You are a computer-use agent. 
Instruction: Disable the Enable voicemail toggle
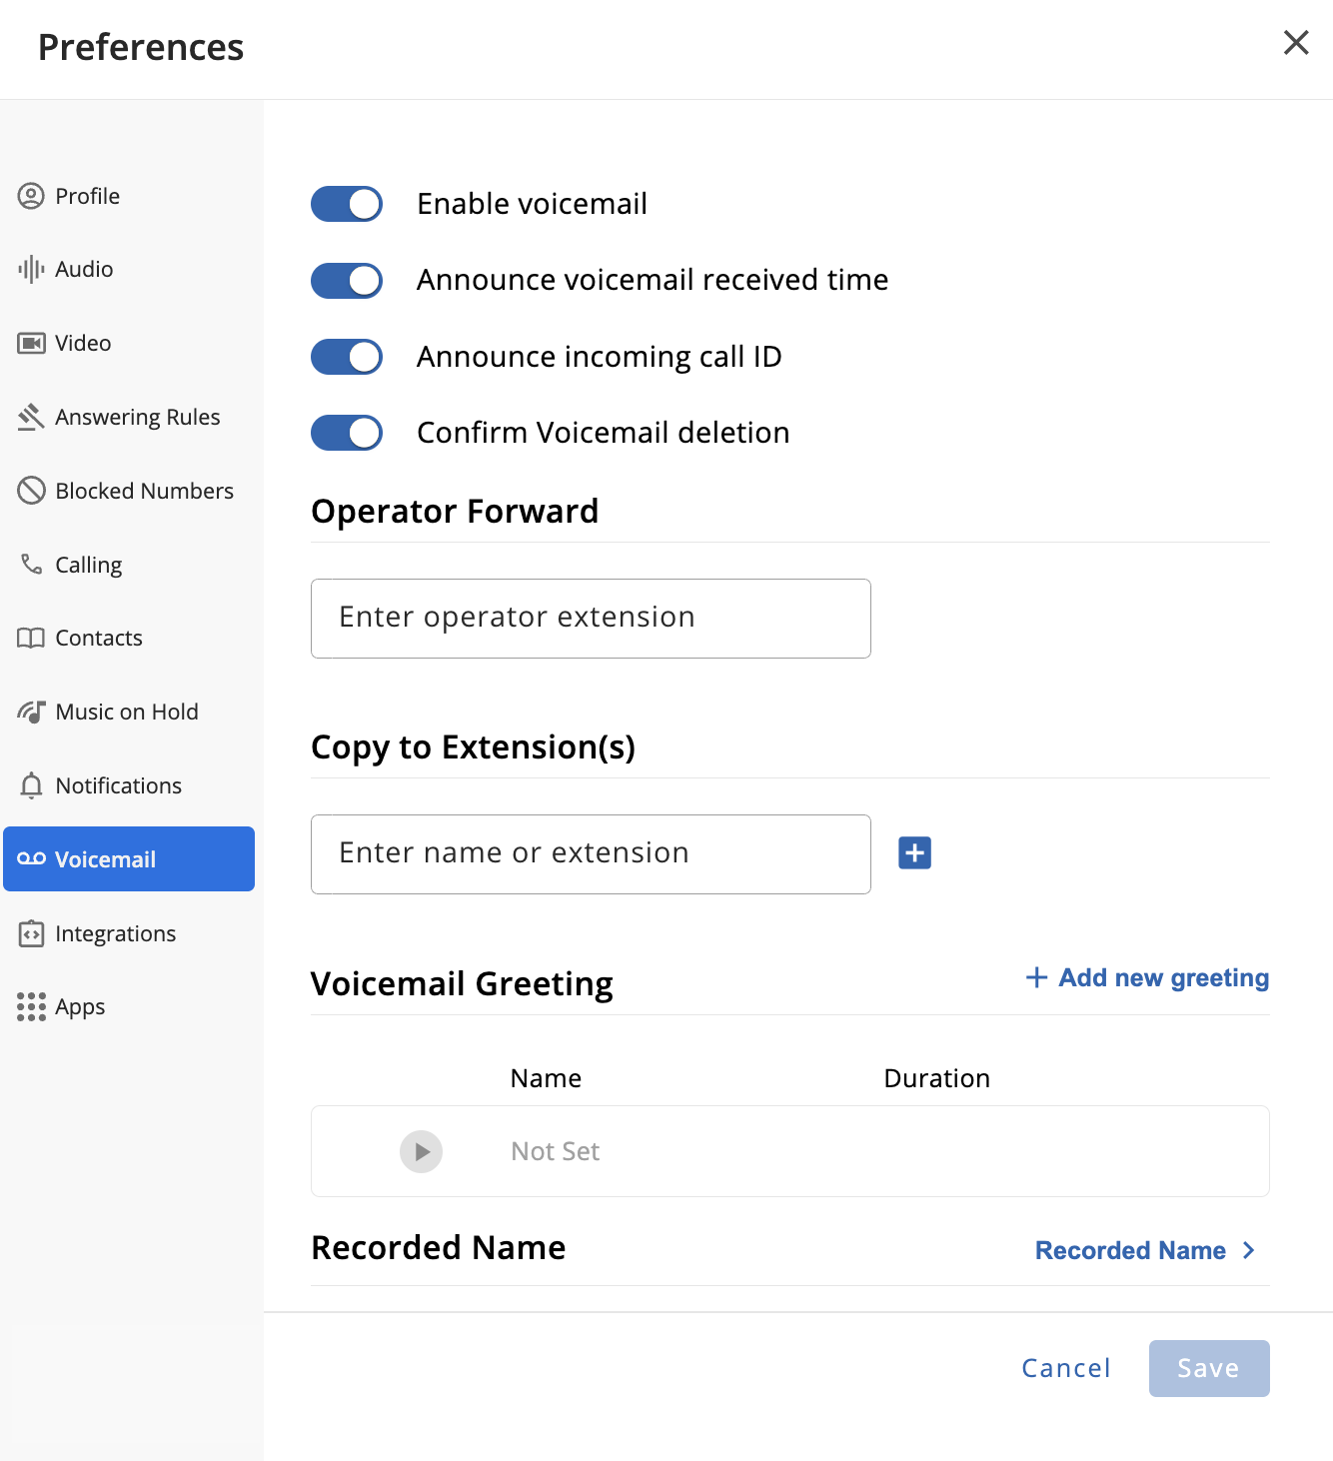347,204
